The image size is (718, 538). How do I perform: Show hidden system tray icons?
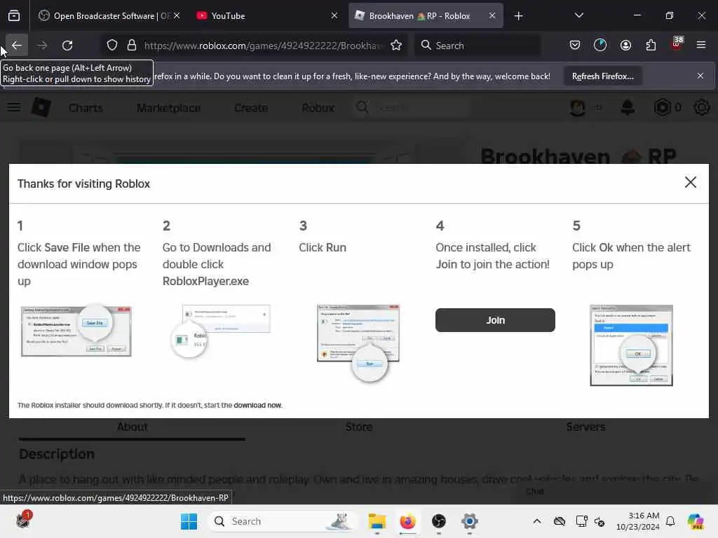(x=537, y=521)
